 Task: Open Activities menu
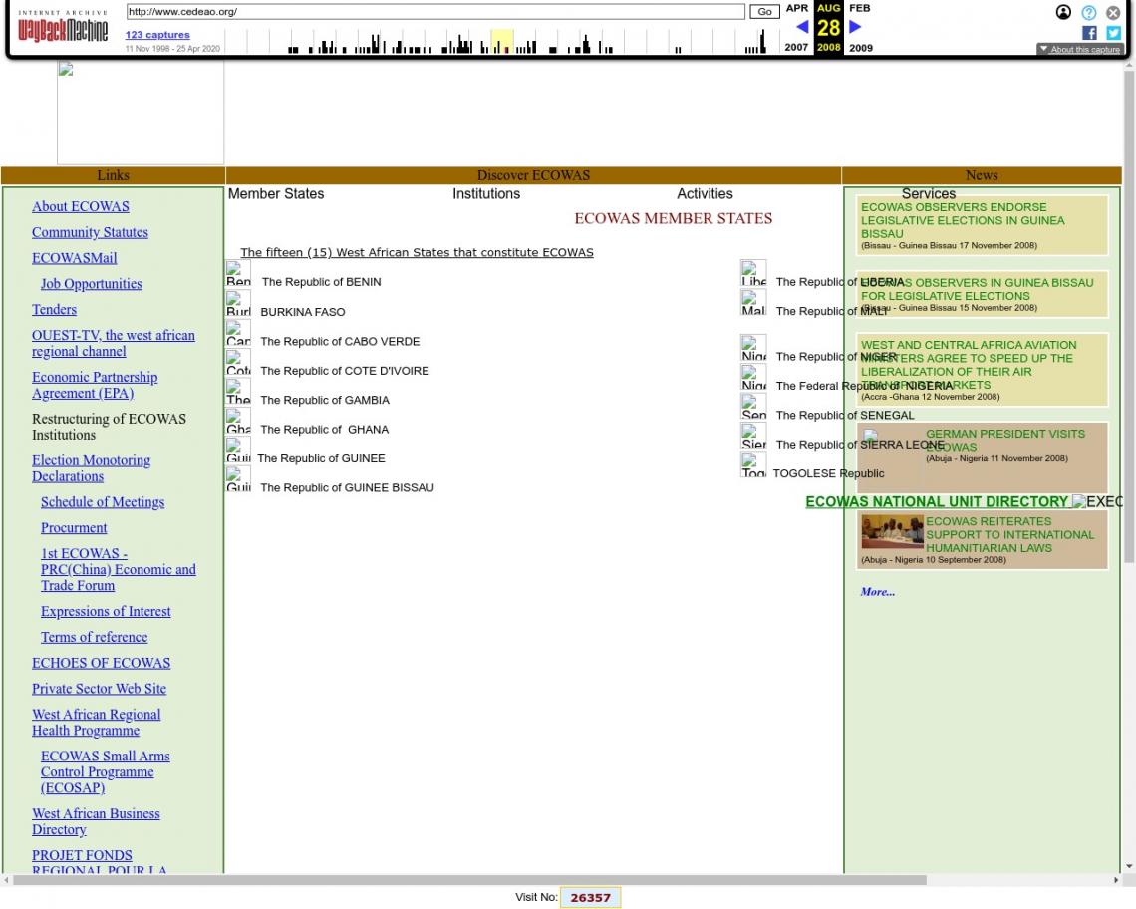[705, 194]
